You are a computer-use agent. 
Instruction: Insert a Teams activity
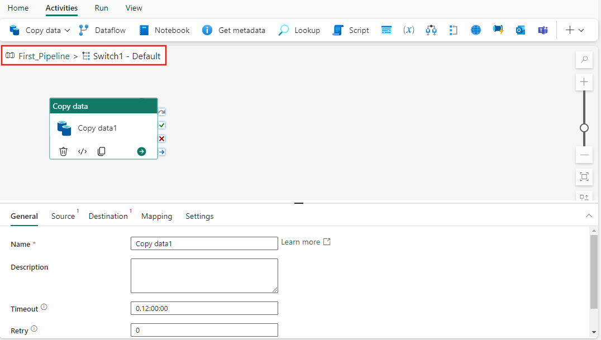(542, 30)
